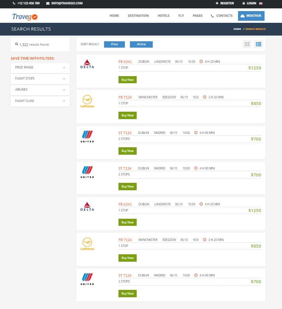Click the search magnifier icon
This screenshot has height=309, width=282.
[x=17, y=44]
